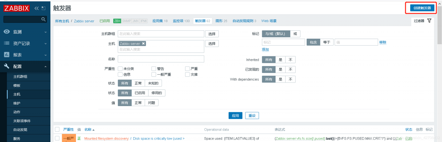The image size is (442, 142).
Task: Click the ZBX availability badge
Action: coord(117,21)
